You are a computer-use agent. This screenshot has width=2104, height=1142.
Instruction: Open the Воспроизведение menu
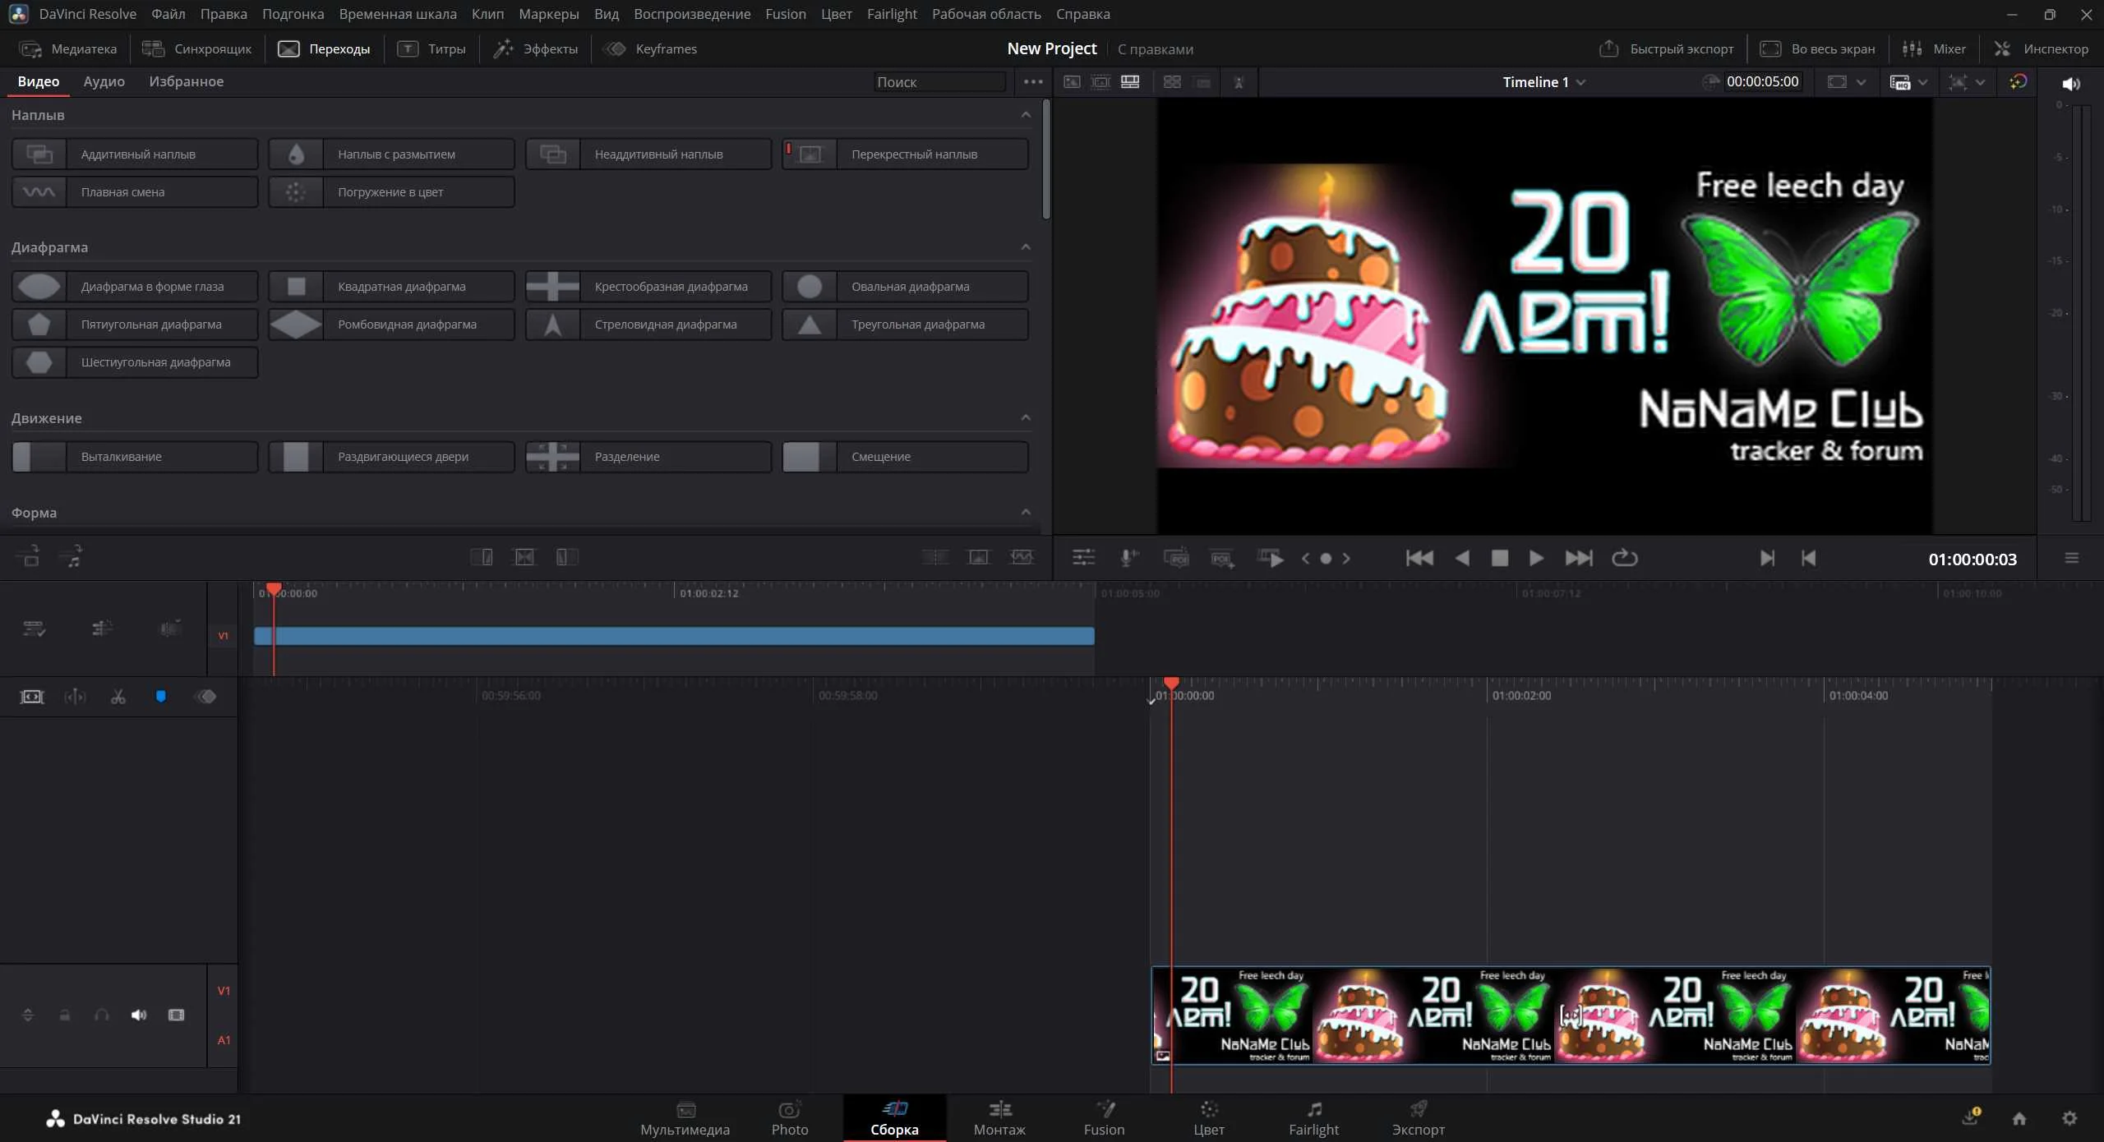point(692,14)
